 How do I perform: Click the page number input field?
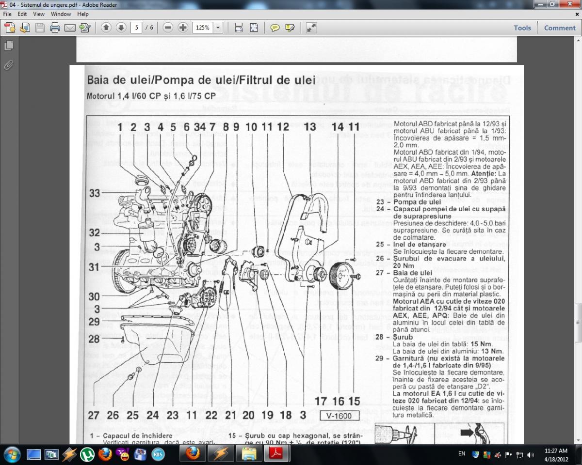point(136,28)
